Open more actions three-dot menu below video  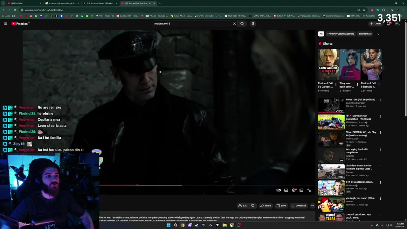[312, 206]
